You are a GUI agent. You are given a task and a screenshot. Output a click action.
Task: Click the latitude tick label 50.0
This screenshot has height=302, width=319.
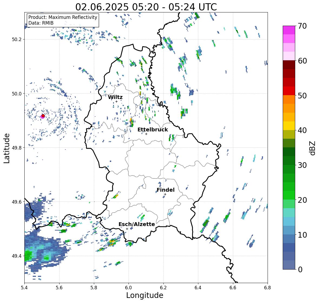(17, 94)
